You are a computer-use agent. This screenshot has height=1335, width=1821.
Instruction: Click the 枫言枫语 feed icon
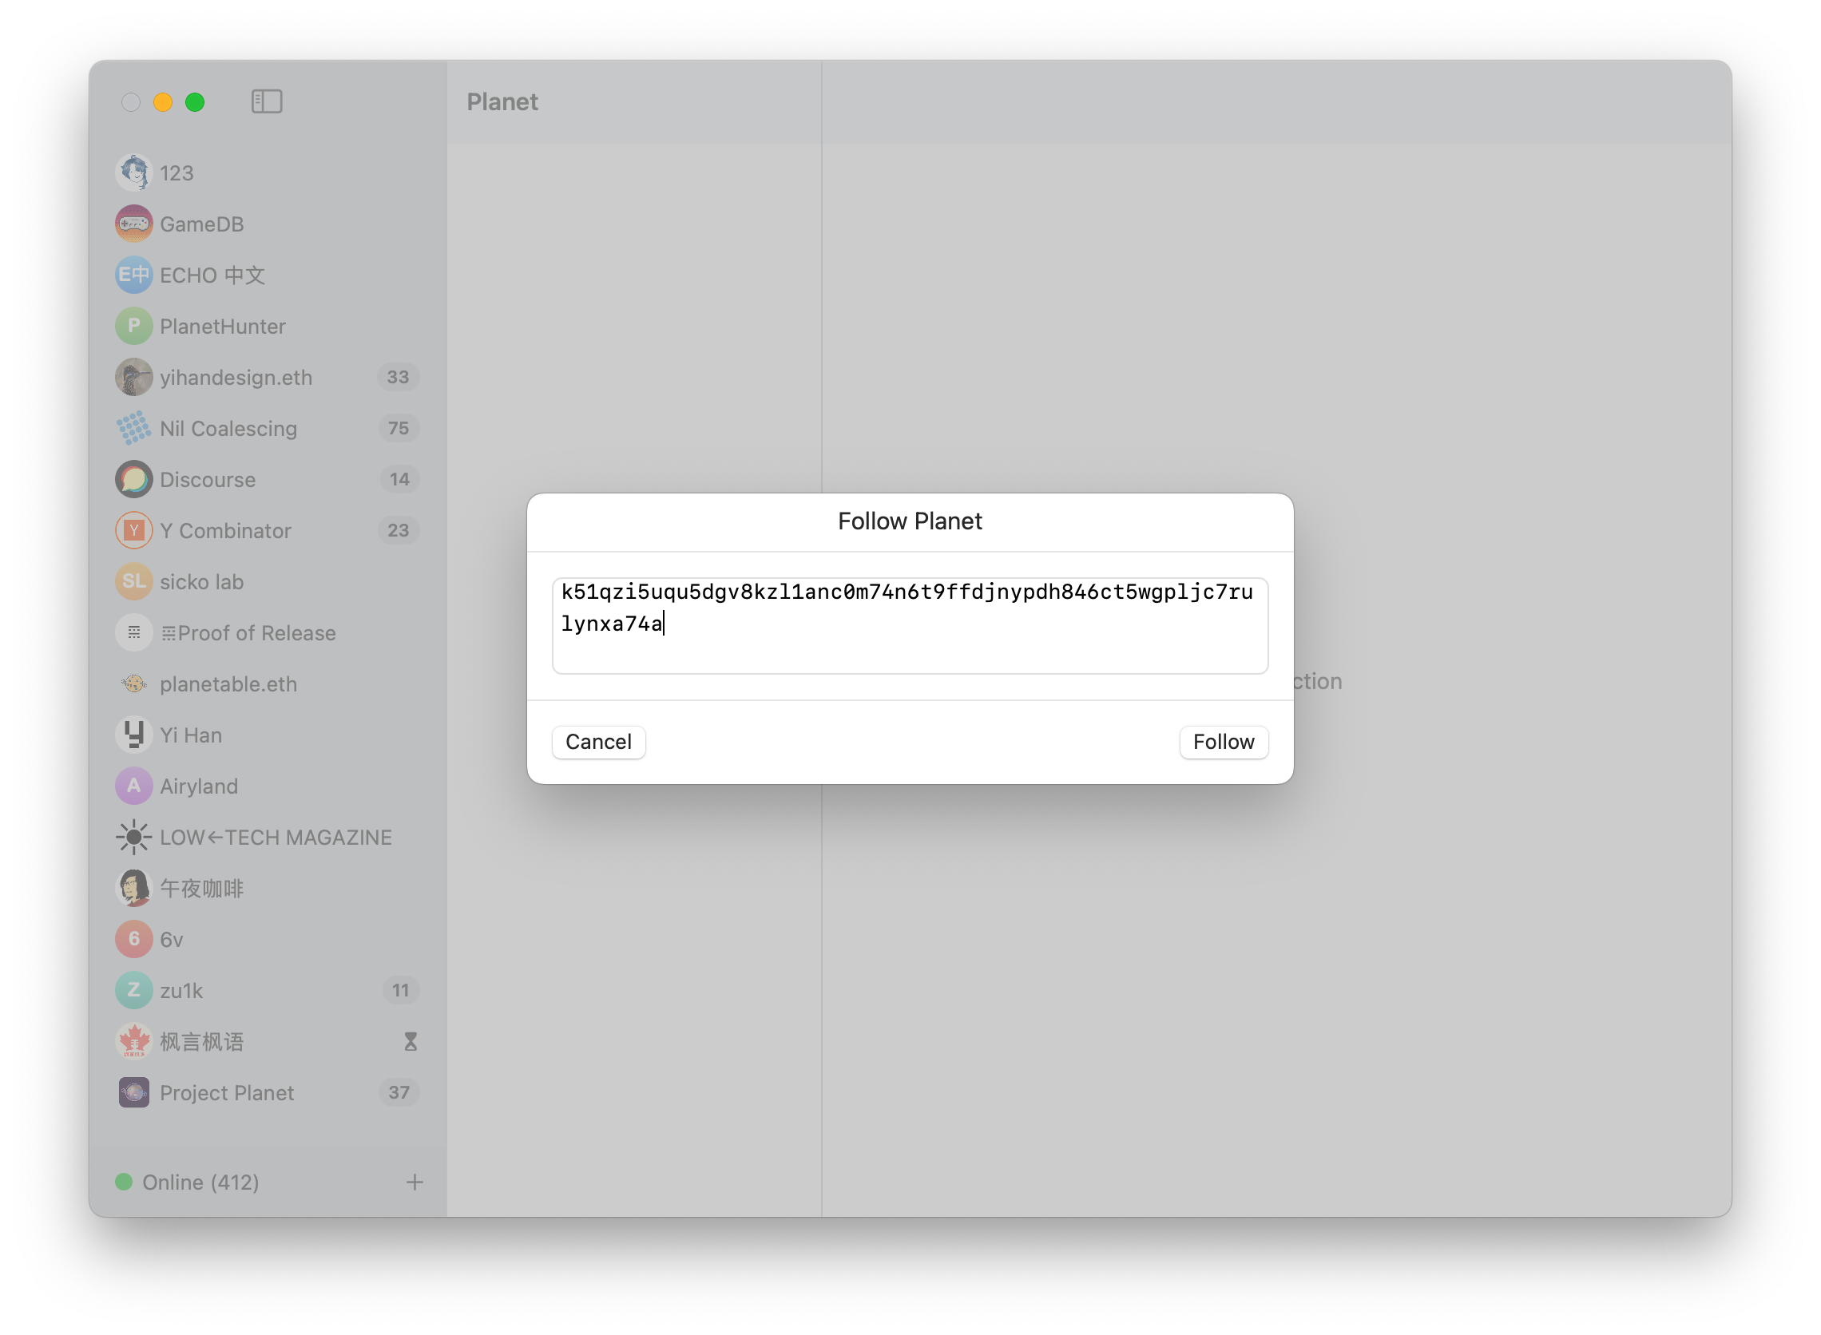(133, 1041)
